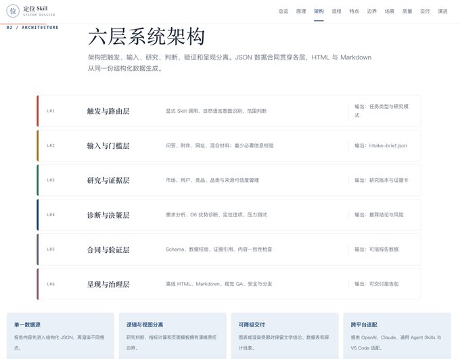Open the 质量 nav item
The height and width of the screenshot is (359, 460).
pyautogui.click(x=407, y=11)
